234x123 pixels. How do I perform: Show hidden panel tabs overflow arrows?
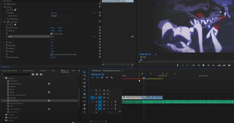tap(79, 71)
